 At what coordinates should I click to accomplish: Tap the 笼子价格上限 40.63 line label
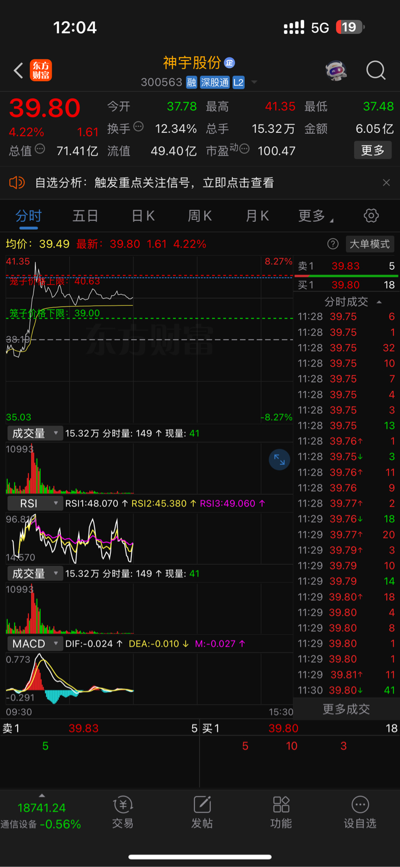click(x=55, y=281)
